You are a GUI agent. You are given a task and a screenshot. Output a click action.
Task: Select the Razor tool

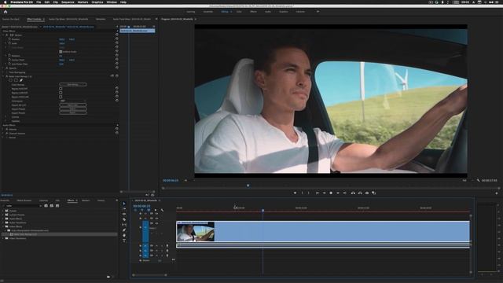pos(124,219)
